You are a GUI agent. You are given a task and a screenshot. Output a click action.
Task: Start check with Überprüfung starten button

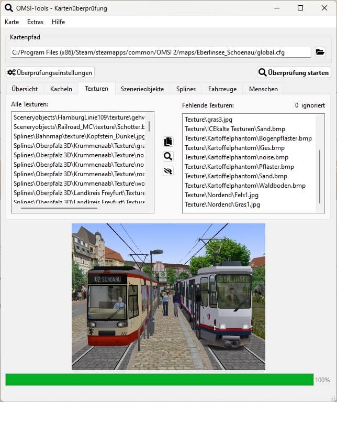pos(294,72)
